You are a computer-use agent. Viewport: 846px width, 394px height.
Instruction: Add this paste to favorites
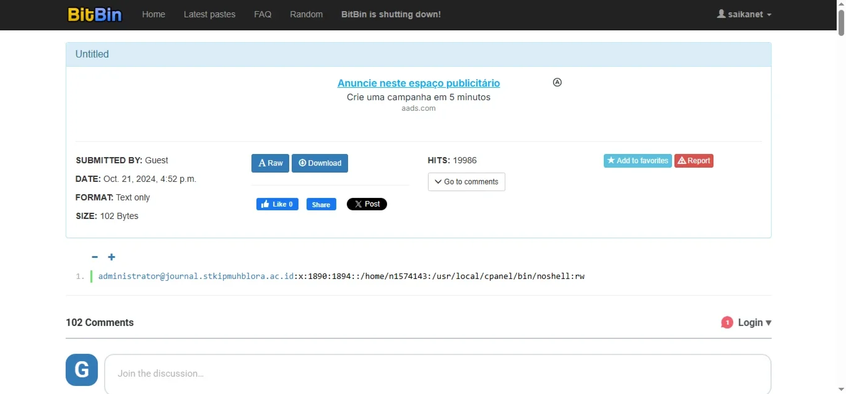[x=638, y=161]
